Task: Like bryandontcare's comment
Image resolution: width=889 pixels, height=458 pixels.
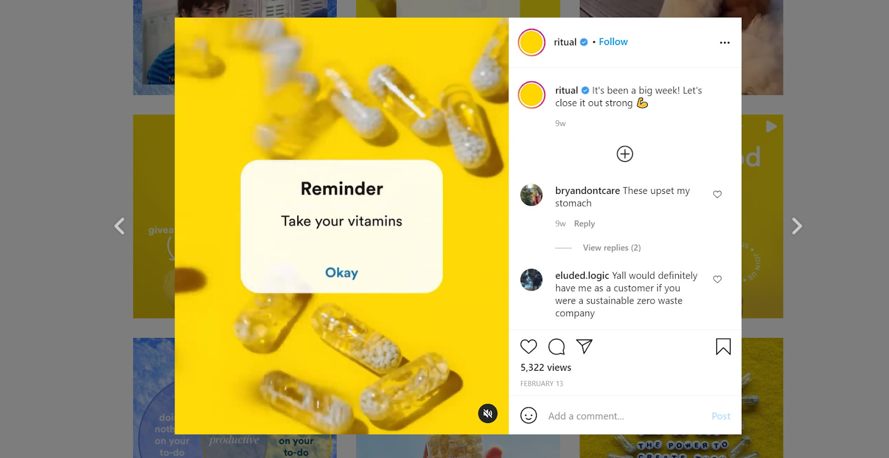Action: (717, 195)
